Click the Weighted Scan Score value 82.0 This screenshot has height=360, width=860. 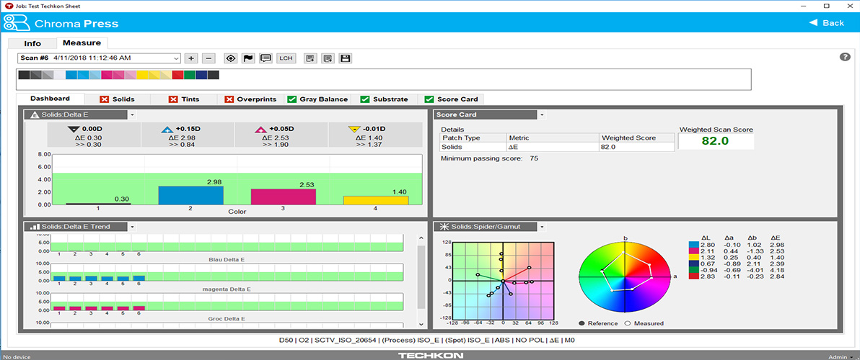716,141
